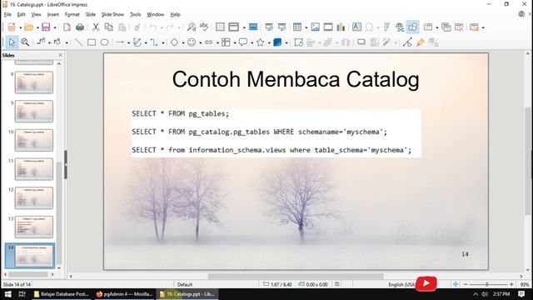Viewport: 533px width, 300px height.
Task: Switch to pgAdmin 4 Mozilla taskbar window
Action: point(124,294)
